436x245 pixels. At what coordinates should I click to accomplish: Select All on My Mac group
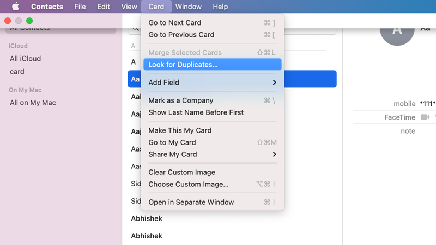(x=33, y=103)
